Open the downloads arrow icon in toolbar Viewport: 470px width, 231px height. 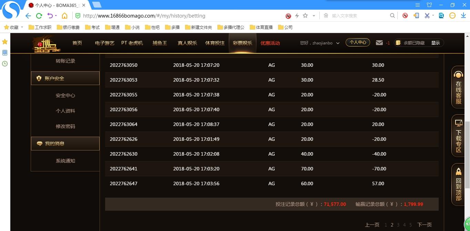coord(463,15)
